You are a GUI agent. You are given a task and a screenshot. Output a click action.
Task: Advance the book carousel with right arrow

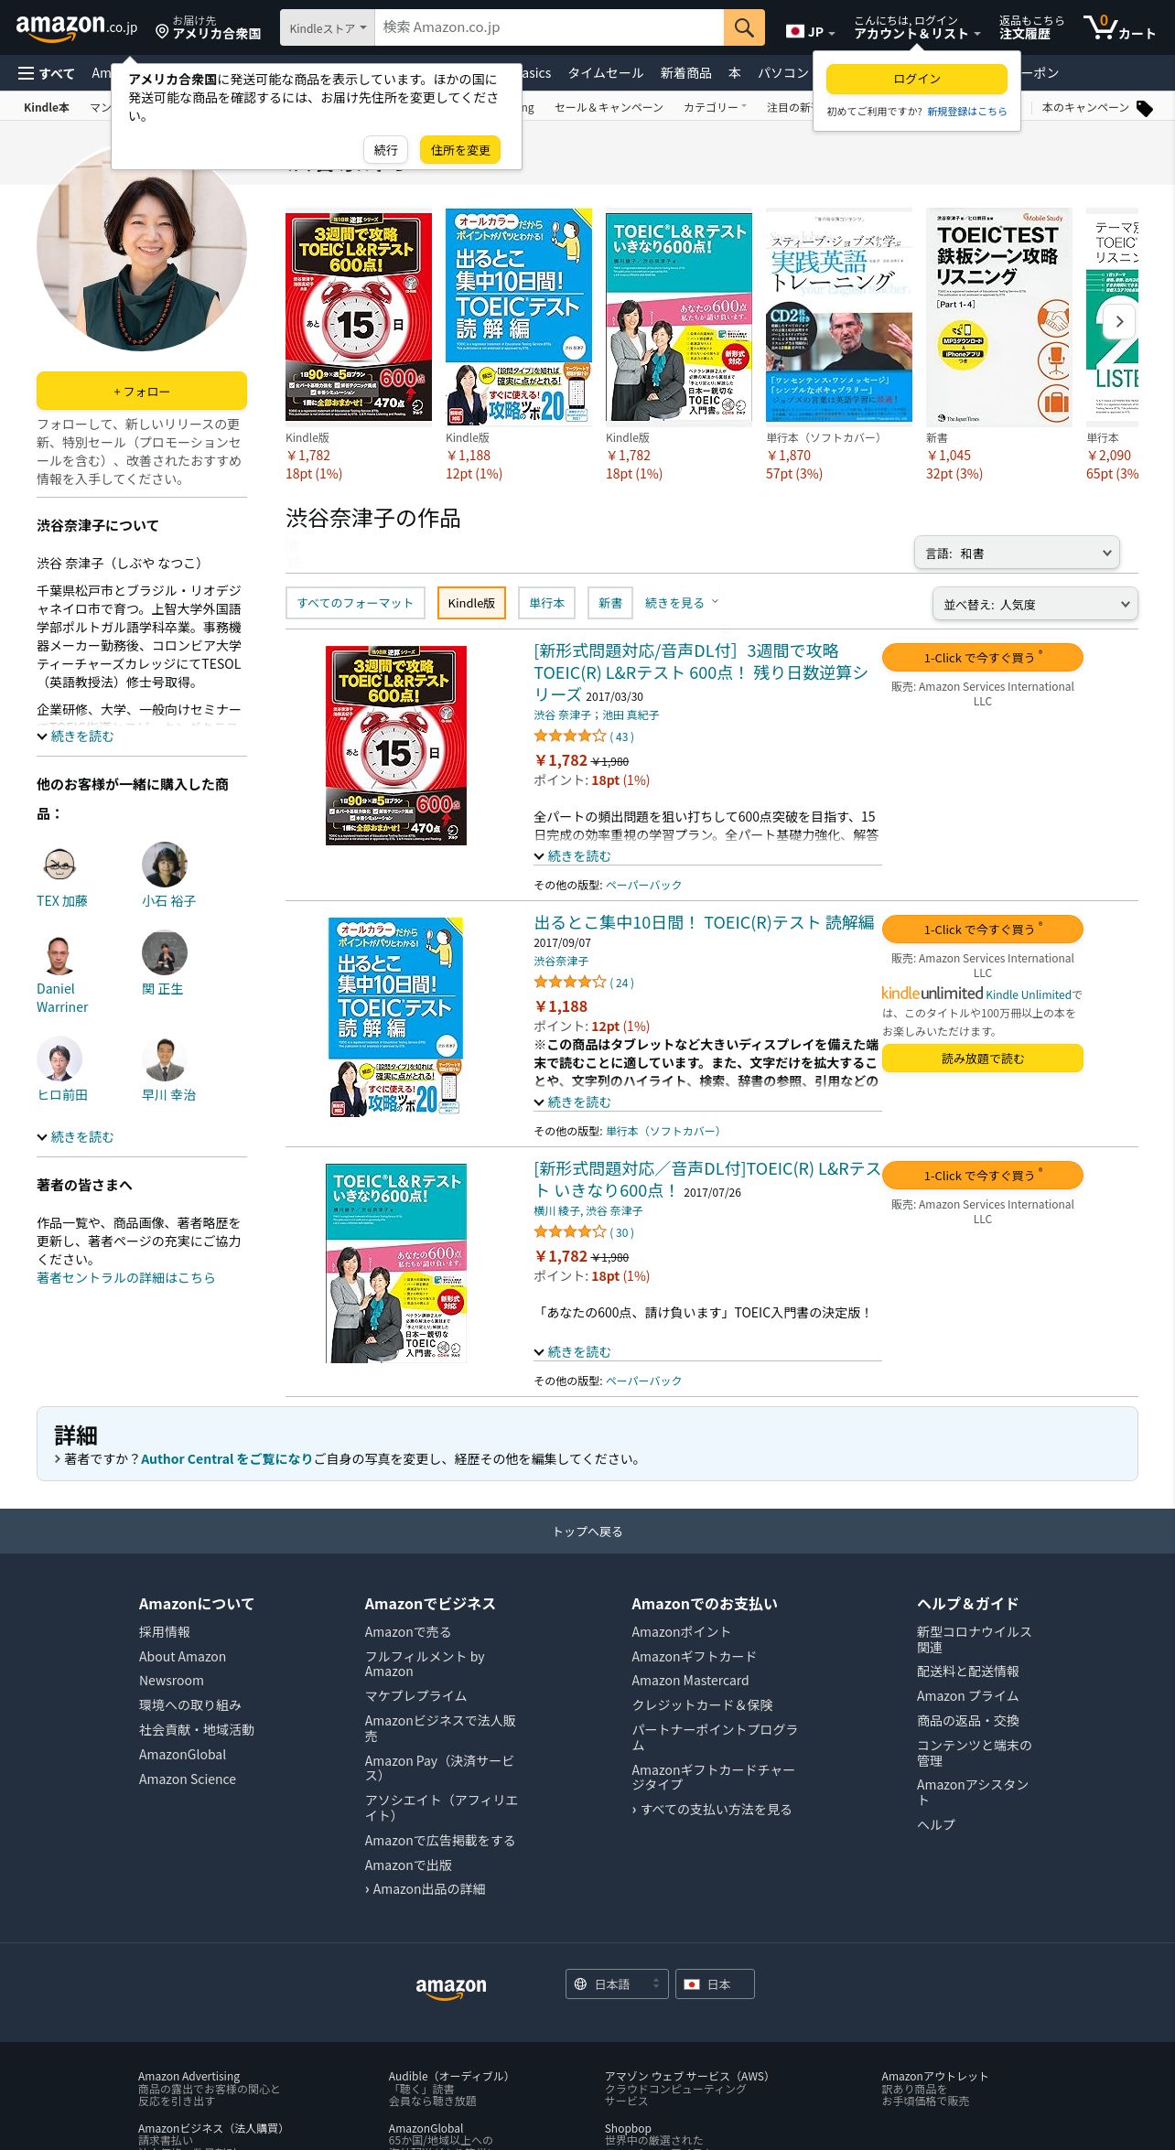(1119, 321)
